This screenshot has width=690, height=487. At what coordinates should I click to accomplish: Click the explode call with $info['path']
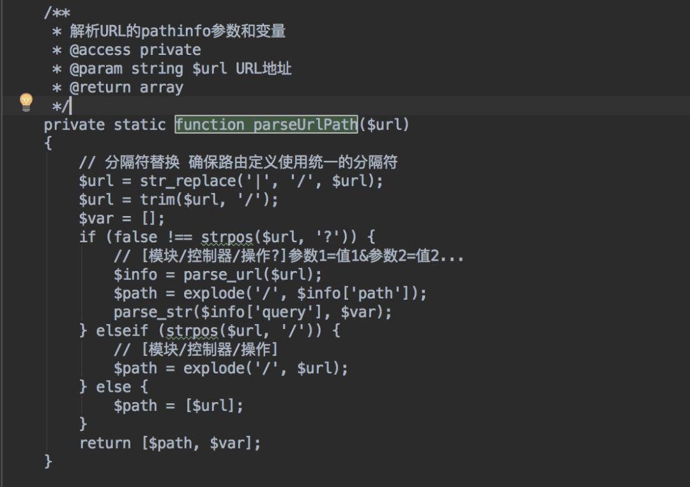[305, 293]
